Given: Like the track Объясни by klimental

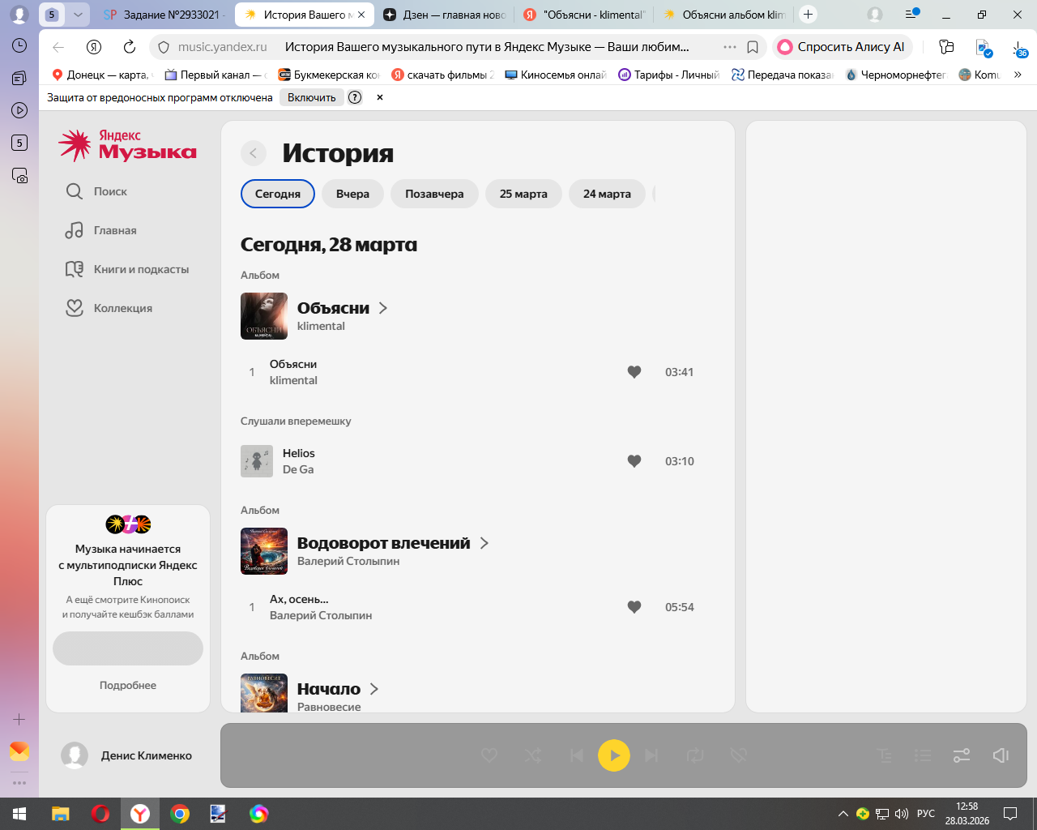Looking at the screenshot, I should point(634,372).
